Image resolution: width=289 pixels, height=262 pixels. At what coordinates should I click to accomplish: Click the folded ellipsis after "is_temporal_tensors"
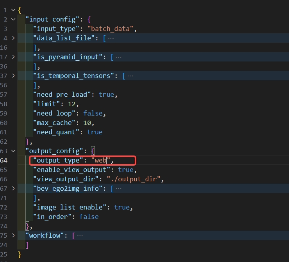(x=130, y=76)
